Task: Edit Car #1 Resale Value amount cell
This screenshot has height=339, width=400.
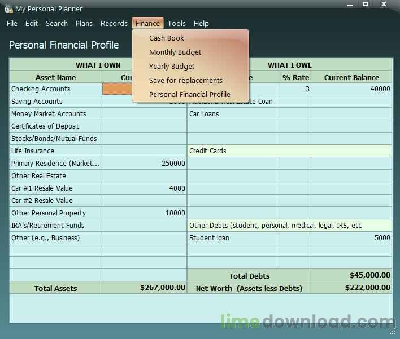Action: click(145, 188)
